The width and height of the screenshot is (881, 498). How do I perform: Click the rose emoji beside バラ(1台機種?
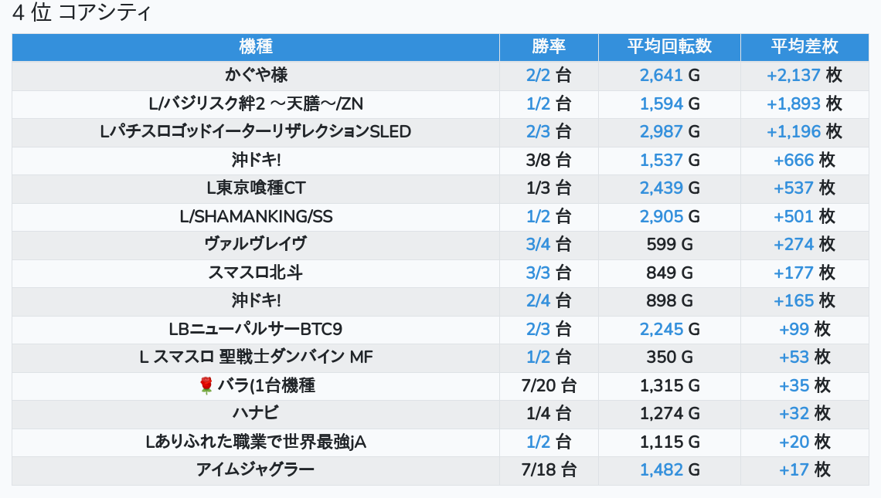tap(207, 385)
